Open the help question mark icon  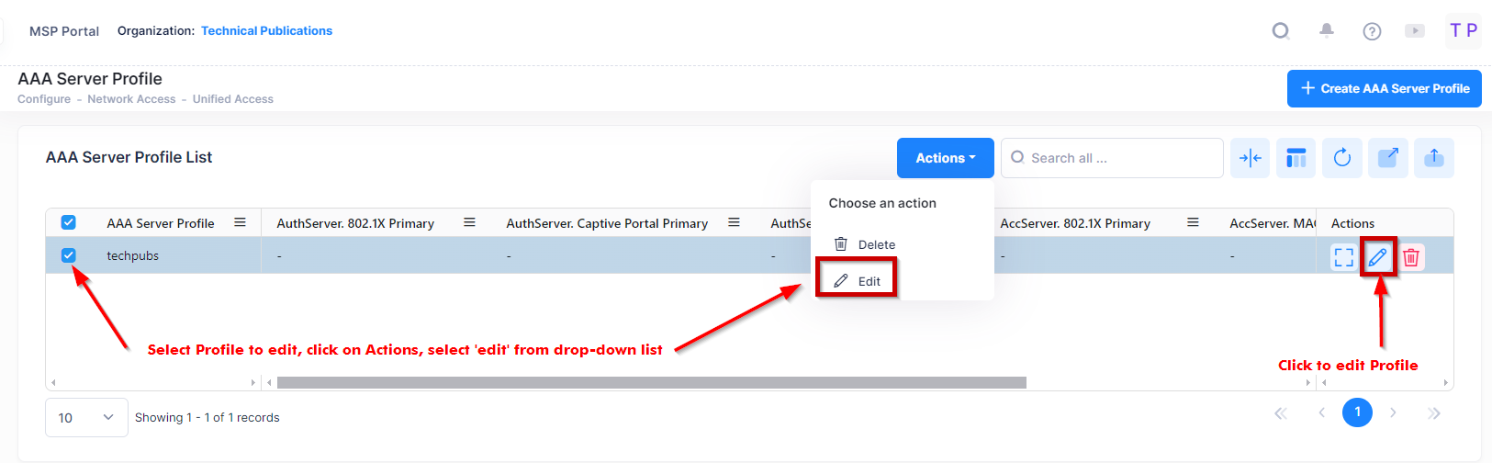pos(1372,31)
